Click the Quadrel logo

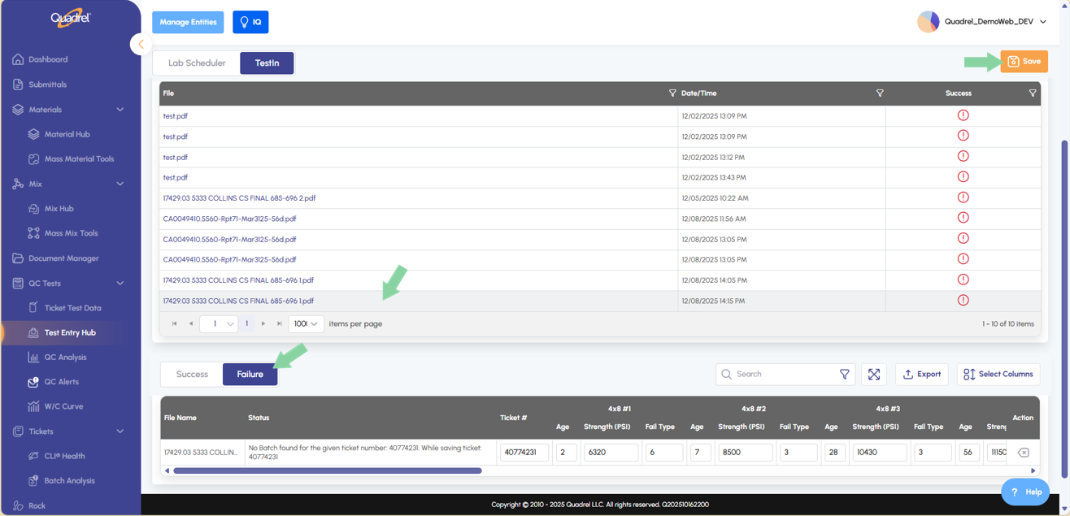(70, 19)
